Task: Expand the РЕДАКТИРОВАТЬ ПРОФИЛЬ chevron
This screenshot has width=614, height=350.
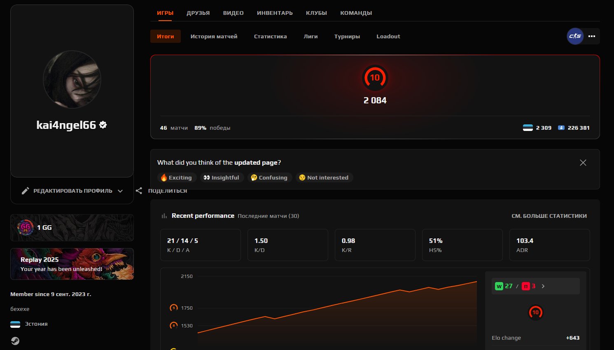Action: (x=120, y=191)
